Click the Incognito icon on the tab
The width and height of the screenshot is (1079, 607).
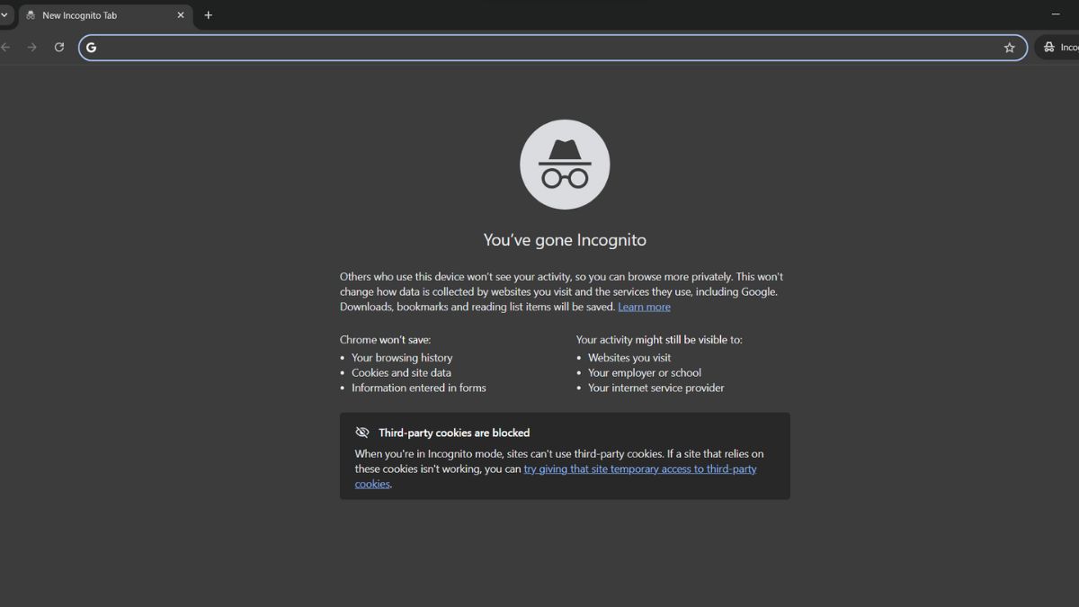(31, 15)
